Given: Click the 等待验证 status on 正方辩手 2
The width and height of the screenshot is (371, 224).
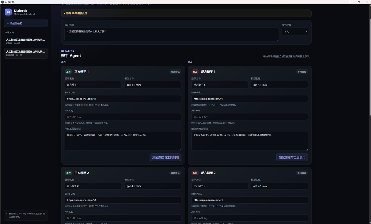Looking at the screenshot, I should click(175, 173).
